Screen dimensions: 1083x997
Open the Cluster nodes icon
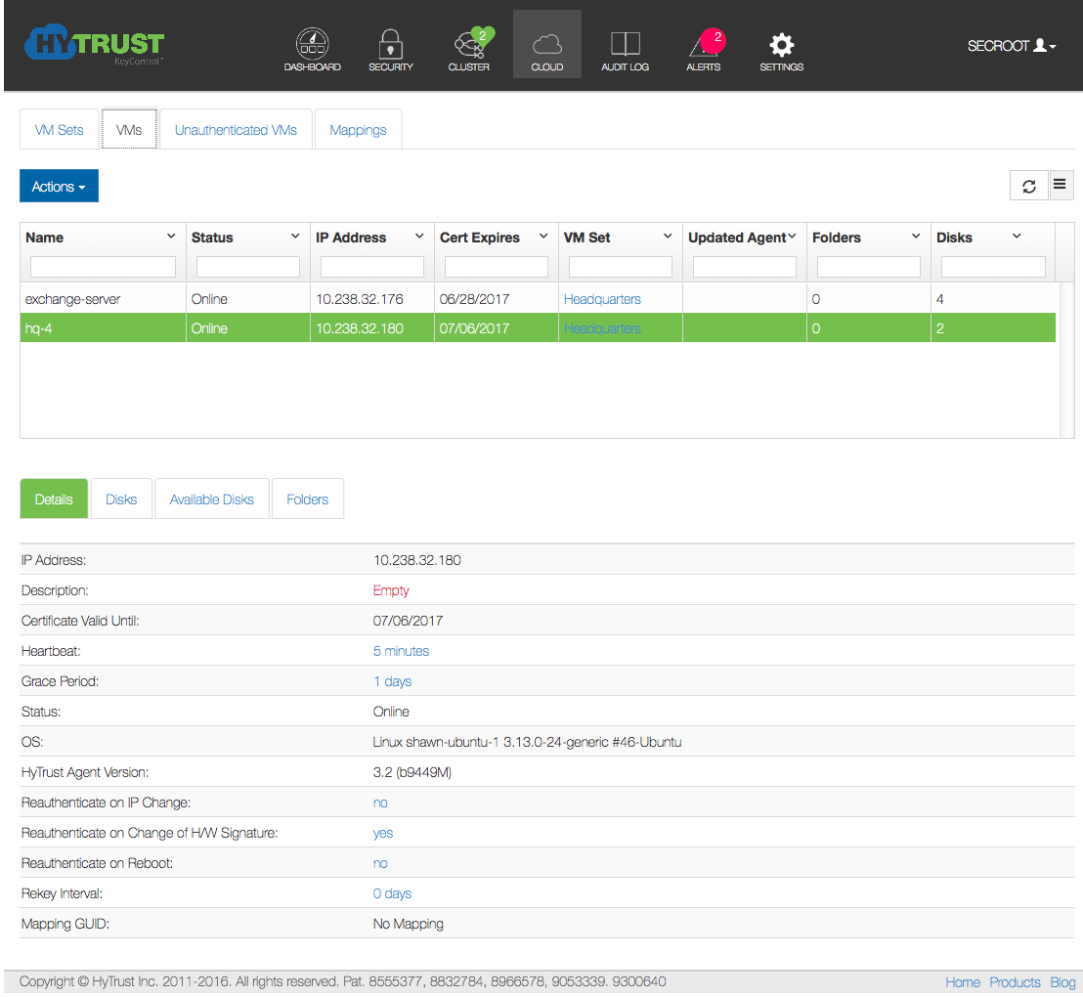click(469, 45)
